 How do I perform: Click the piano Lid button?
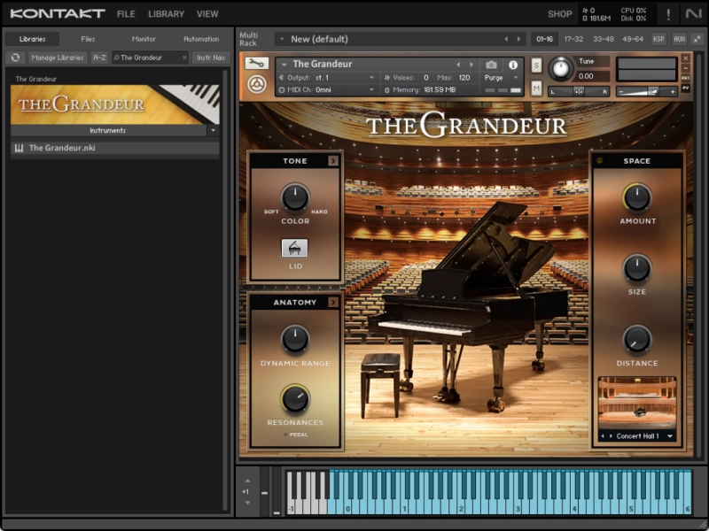pyautogui.click(x=294, y=248)
